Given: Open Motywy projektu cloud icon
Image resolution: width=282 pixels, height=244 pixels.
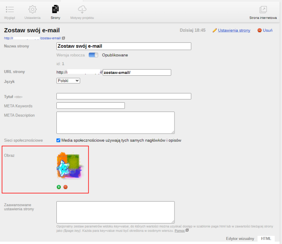Looking at the screenshot, I should [82, 10].
